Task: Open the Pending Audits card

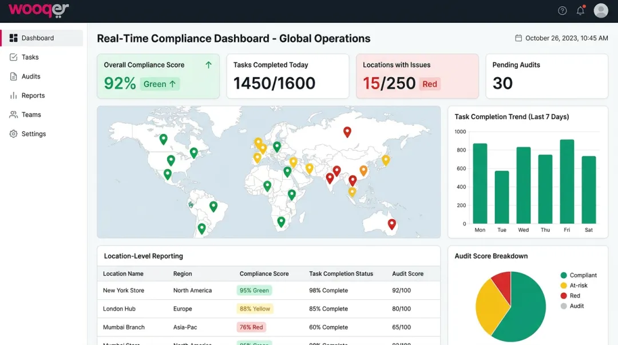Action: point(546,76)
